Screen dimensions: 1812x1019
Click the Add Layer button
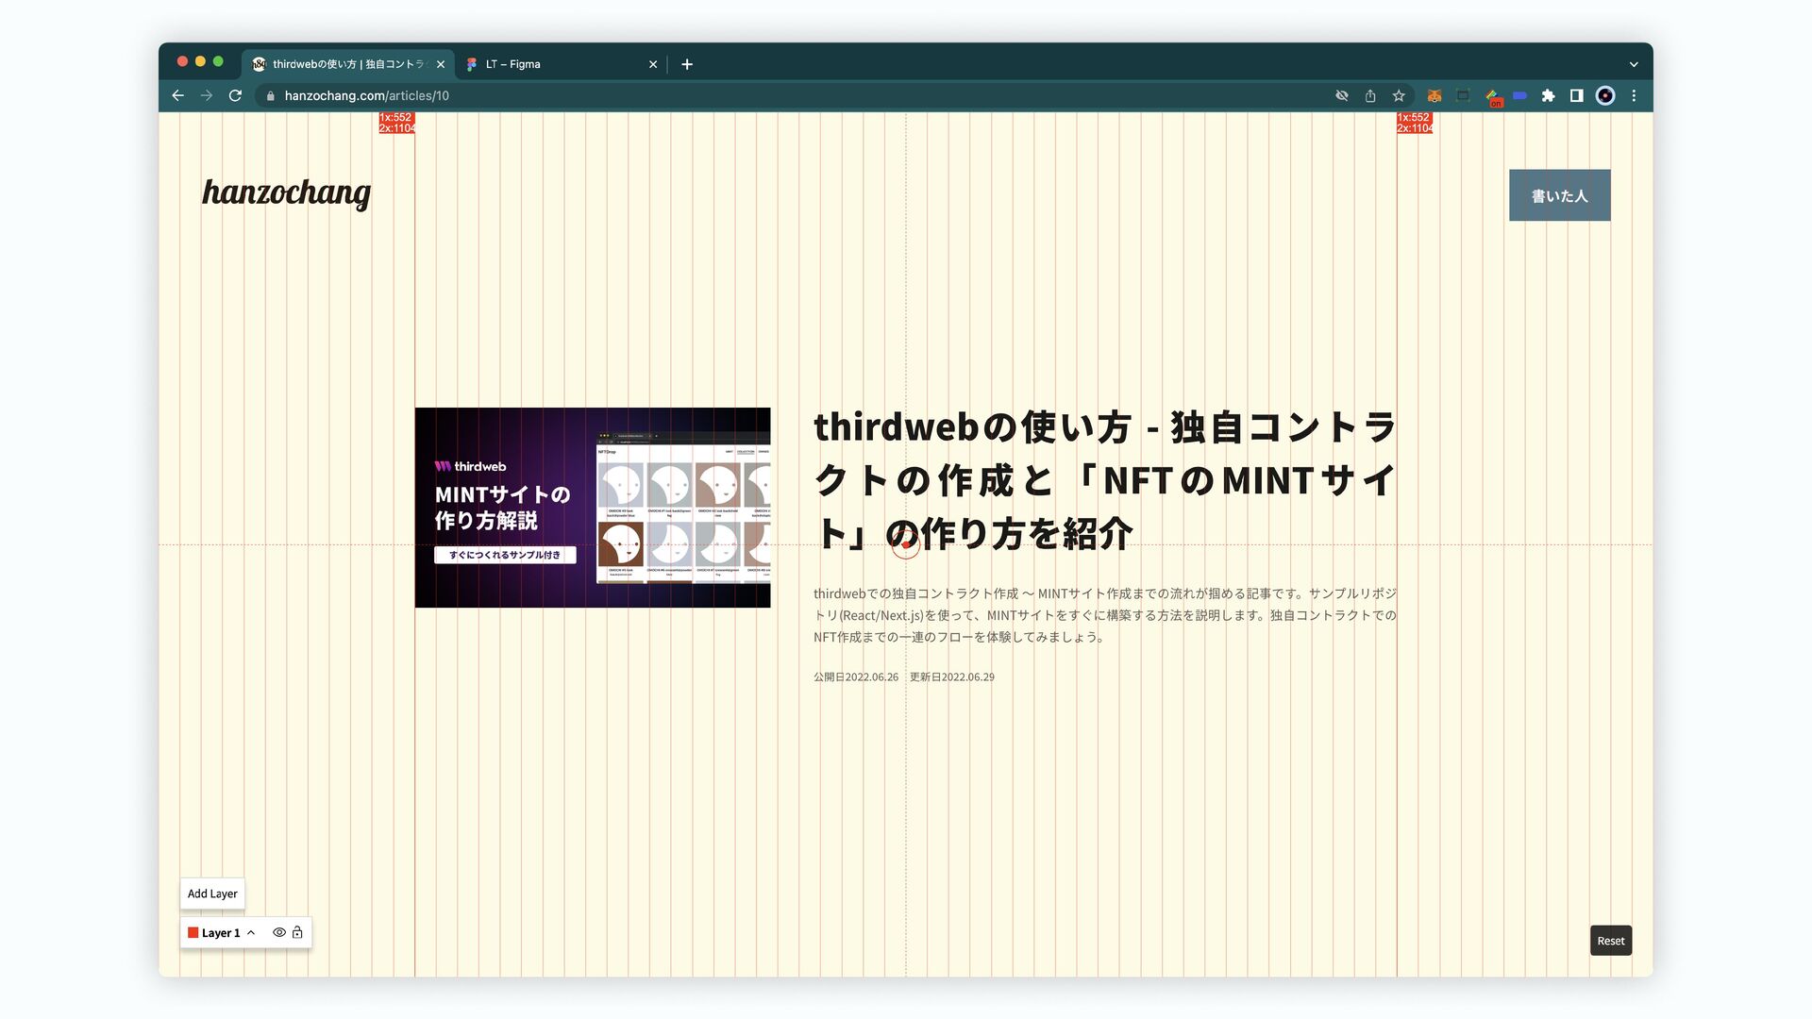pos(212,894)
